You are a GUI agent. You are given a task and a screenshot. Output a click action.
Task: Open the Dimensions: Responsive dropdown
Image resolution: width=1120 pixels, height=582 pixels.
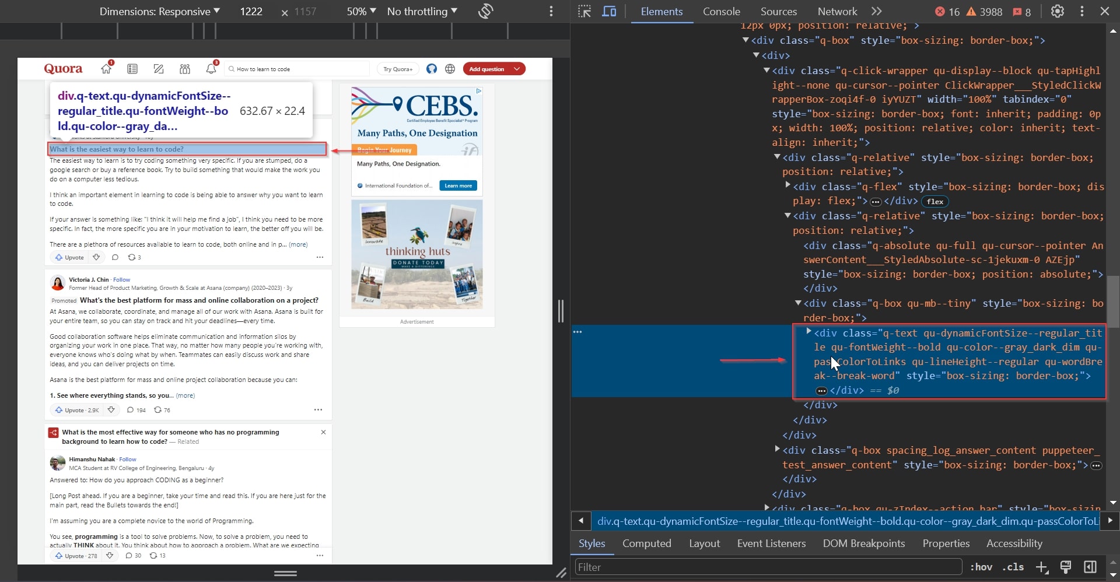coord(158,11)
